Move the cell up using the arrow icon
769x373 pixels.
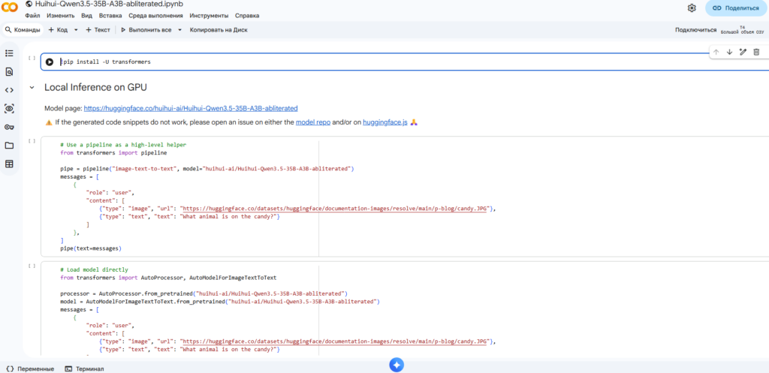coord(716,52)
